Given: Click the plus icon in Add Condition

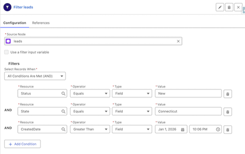Looking at the screenshot, I should [10, 144].
